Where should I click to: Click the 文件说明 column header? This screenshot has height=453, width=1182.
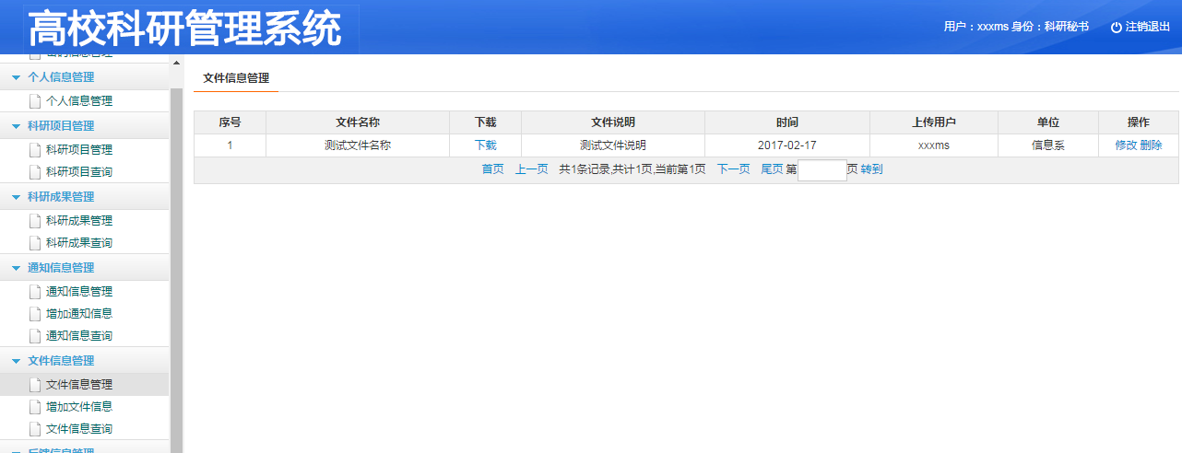coord(613,122)
